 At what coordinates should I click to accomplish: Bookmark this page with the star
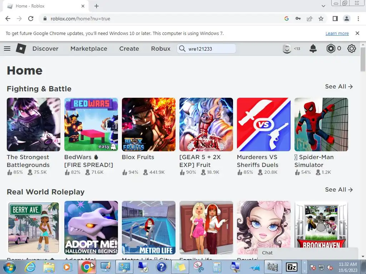pos(321,19)
